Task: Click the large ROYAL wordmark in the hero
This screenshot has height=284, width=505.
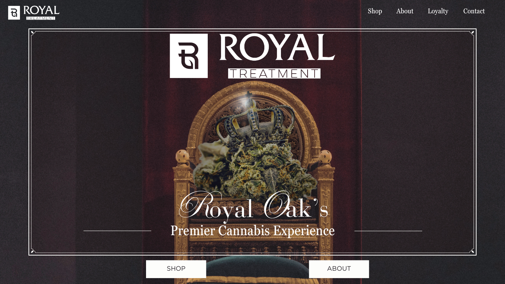Action: coord(277,47)
